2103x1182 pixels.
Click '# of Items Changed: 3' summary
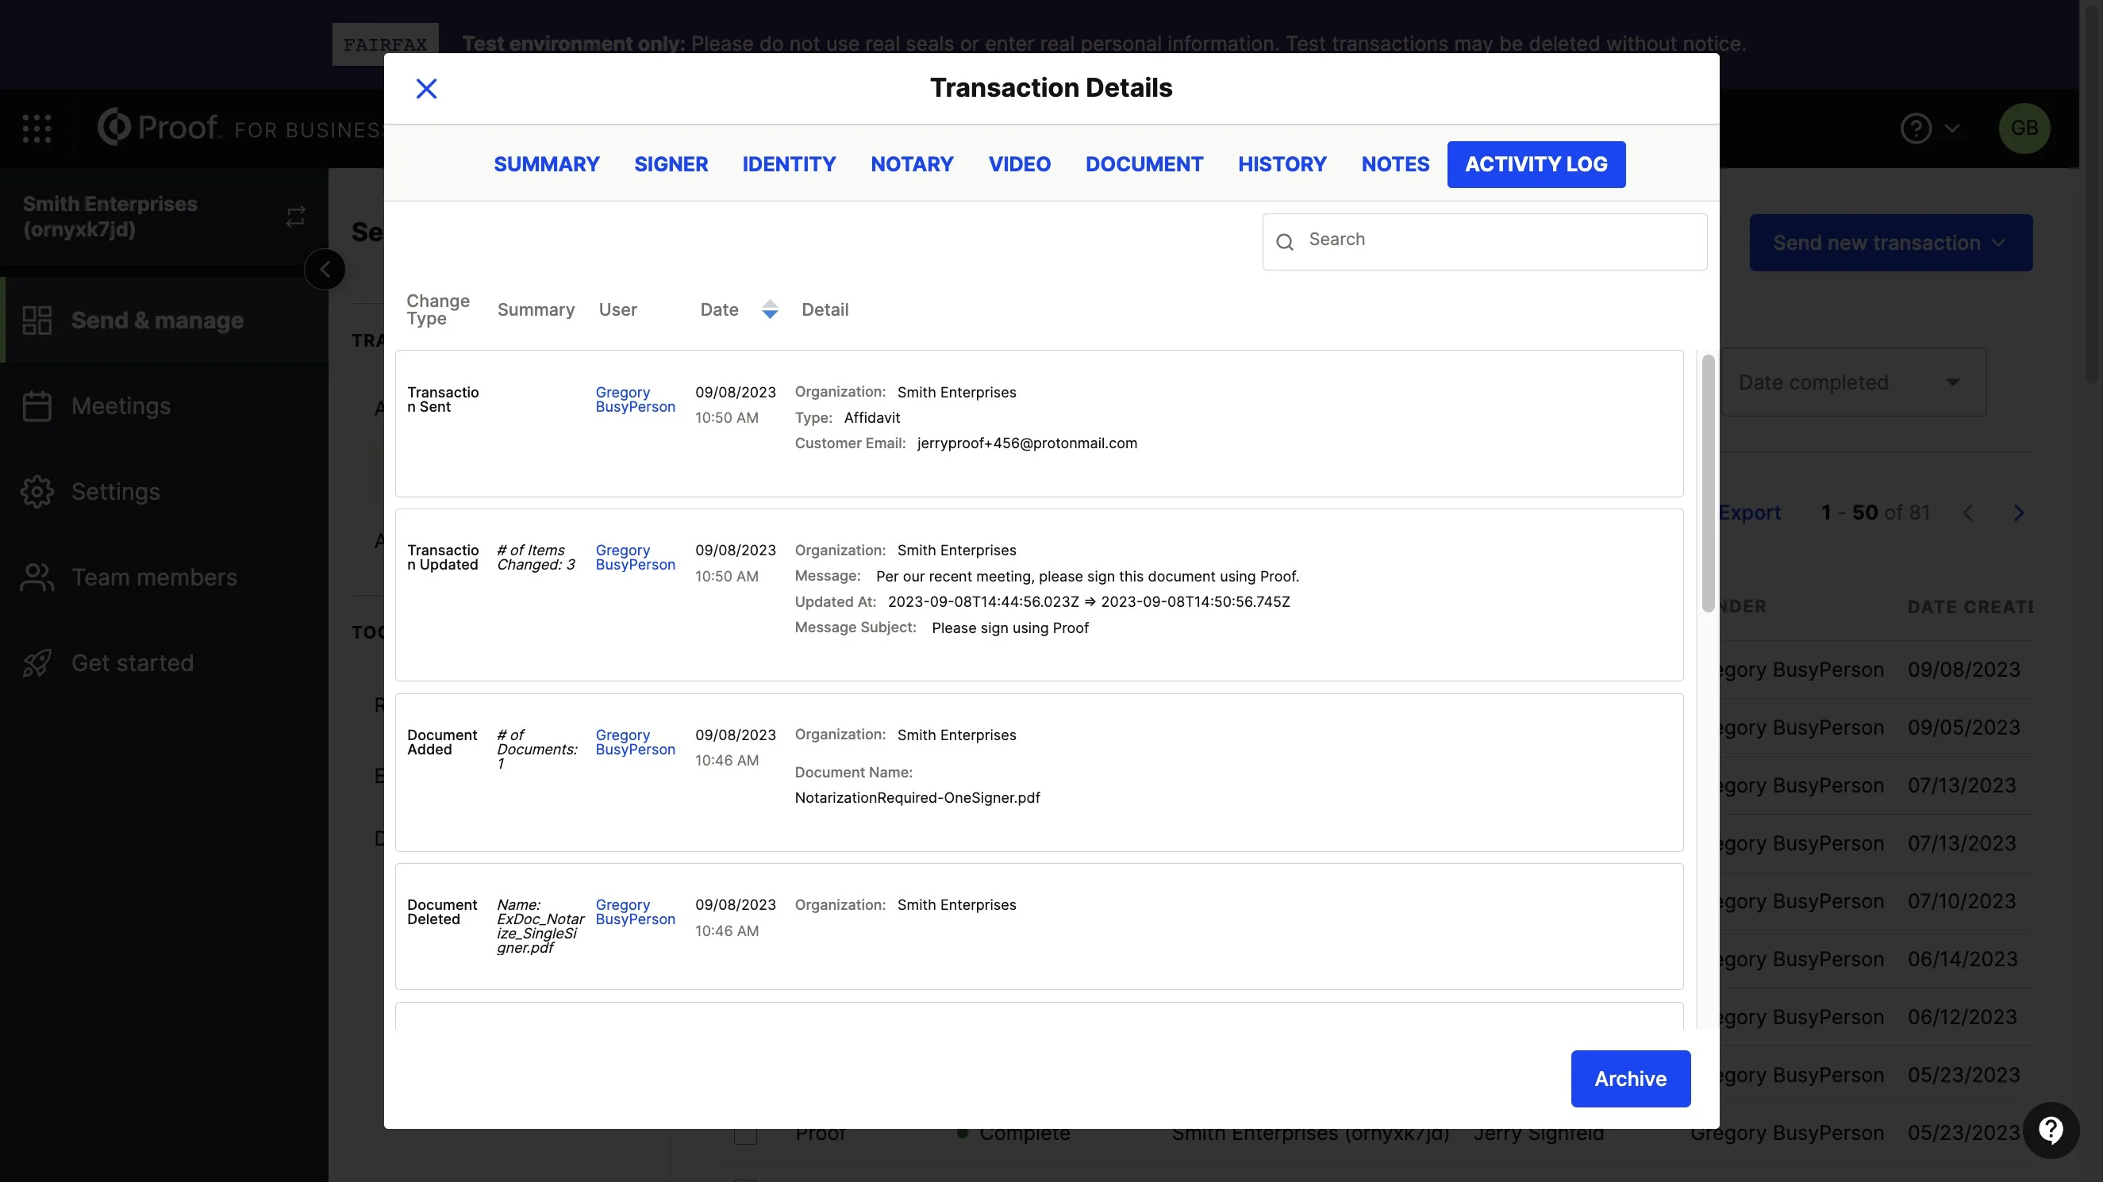coord(536,558)
